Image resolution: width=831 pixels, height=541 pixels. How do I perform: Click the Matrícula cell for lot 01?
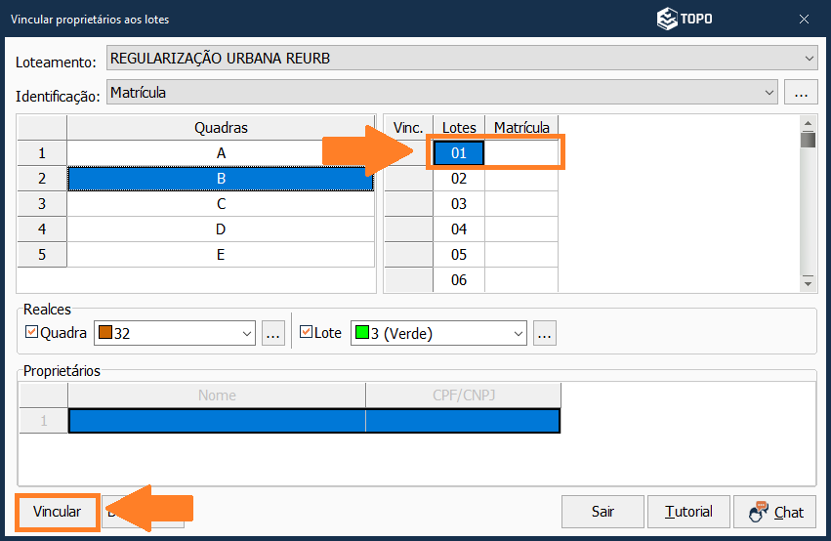tap(521, 153)
